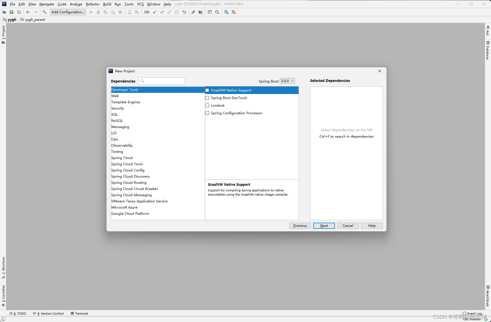
Task: Click the Git update project blue arrow icon
Action: coord(155,12)
